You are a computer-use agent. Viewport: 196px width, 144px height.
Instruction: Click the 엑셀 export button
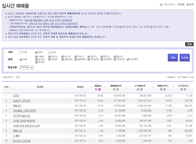189,44
